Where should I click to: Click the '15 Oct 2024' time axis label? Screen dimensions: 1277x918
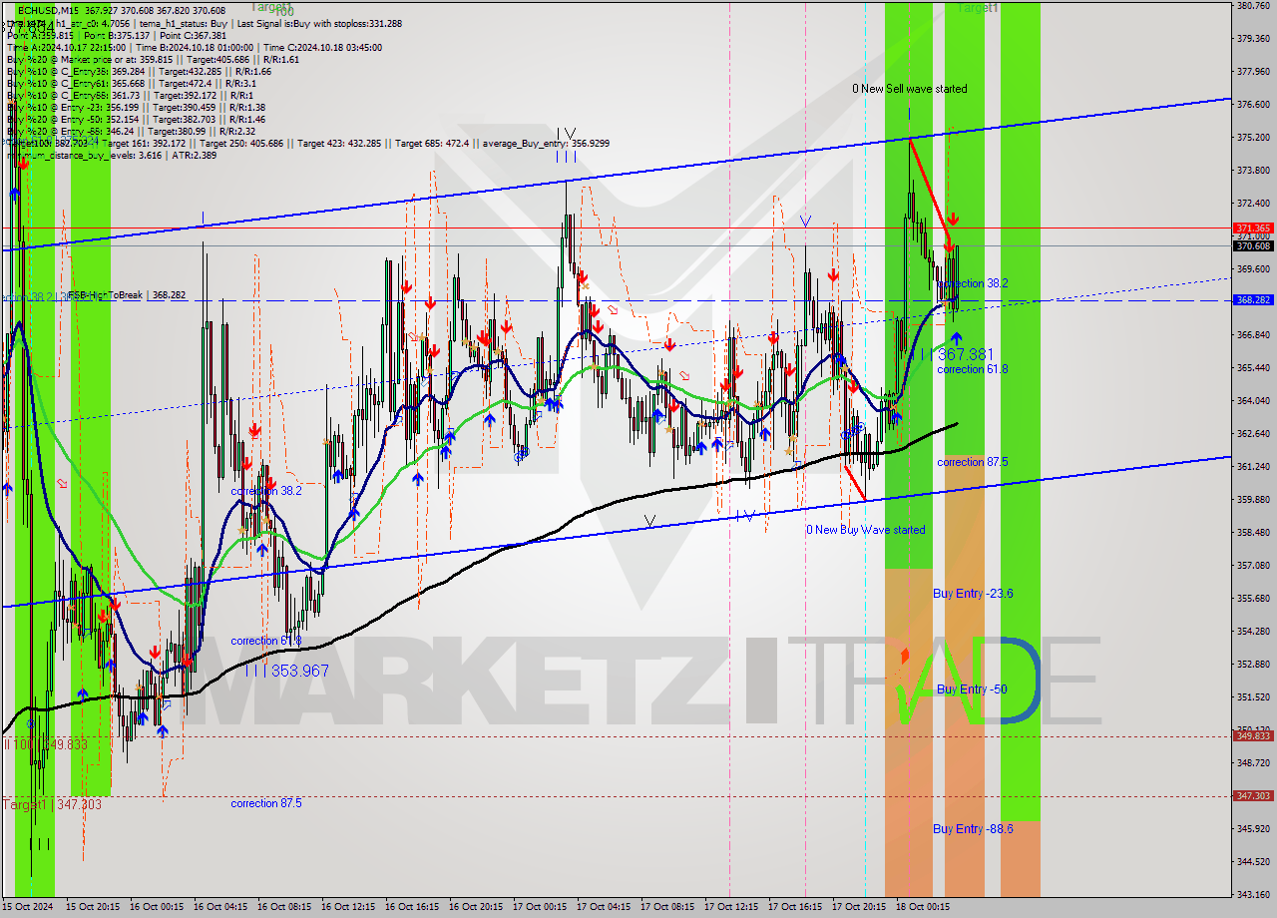29,907
